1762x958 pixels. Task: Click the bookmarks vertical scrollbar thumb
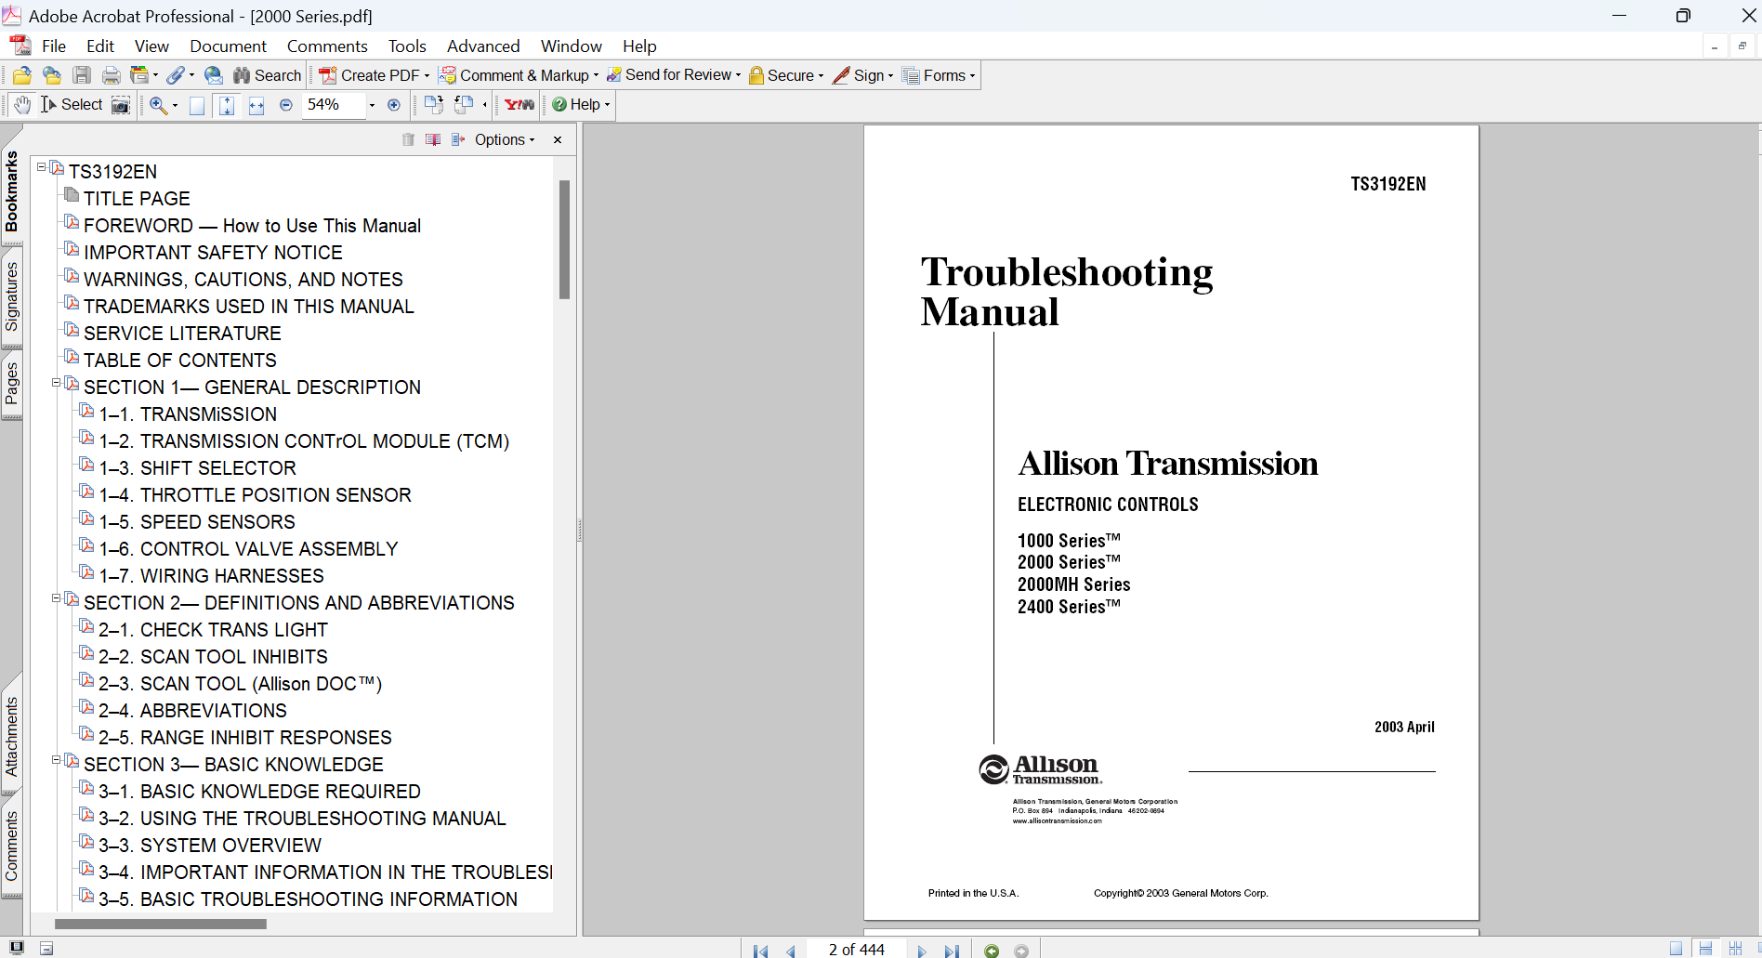(x=564, y=240)
